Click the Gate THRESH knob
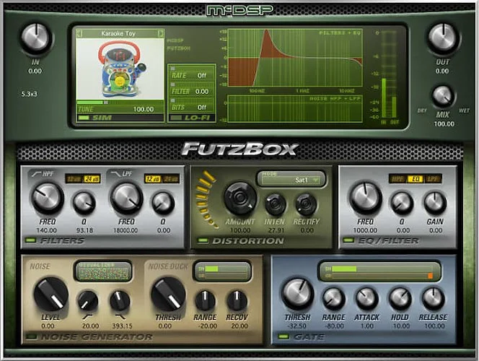The width and height of the screenshot is (479, 361). pos(298,293)
